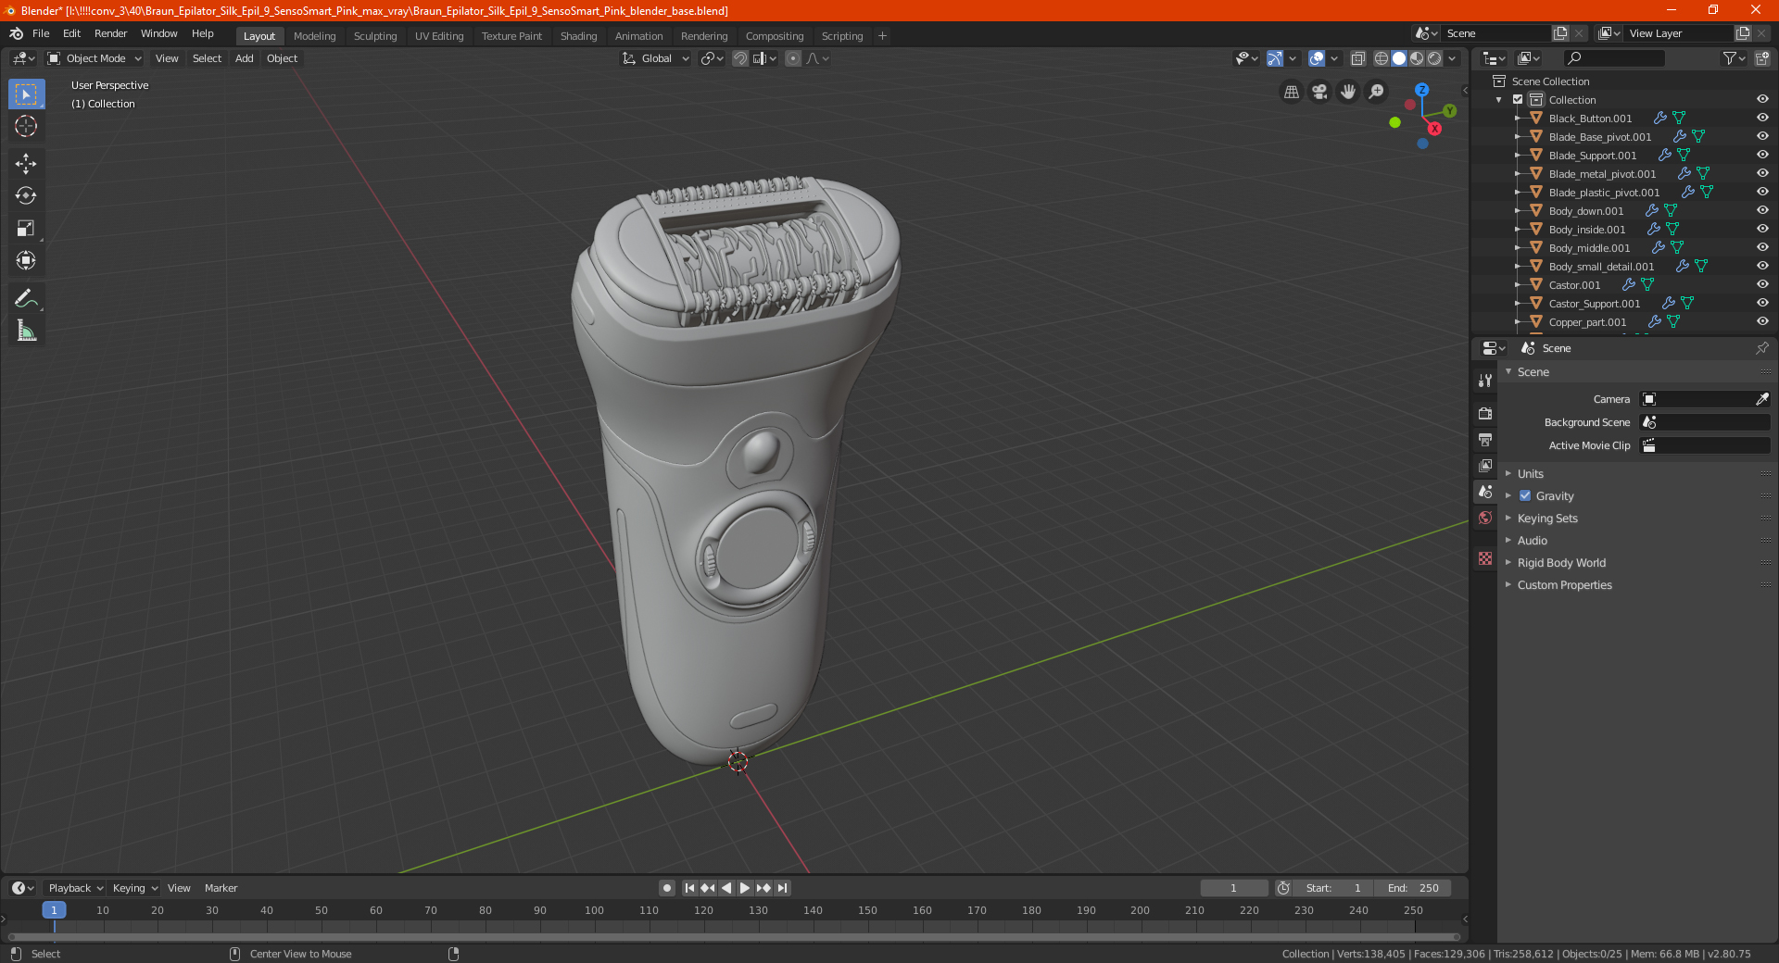Toggle X-ray mode in viewport header
The height and width of the screenshot is (963, 1779).
(x=1358, y=58)
